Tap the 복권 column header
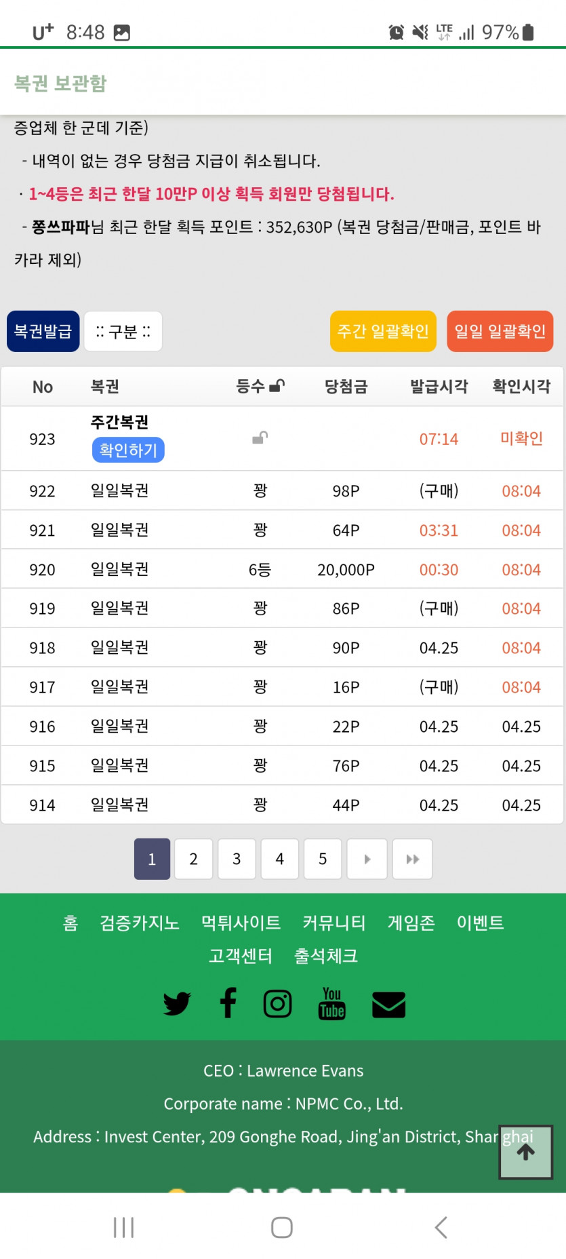Viewport: 566px width, 1259px height. pos(105,387)
